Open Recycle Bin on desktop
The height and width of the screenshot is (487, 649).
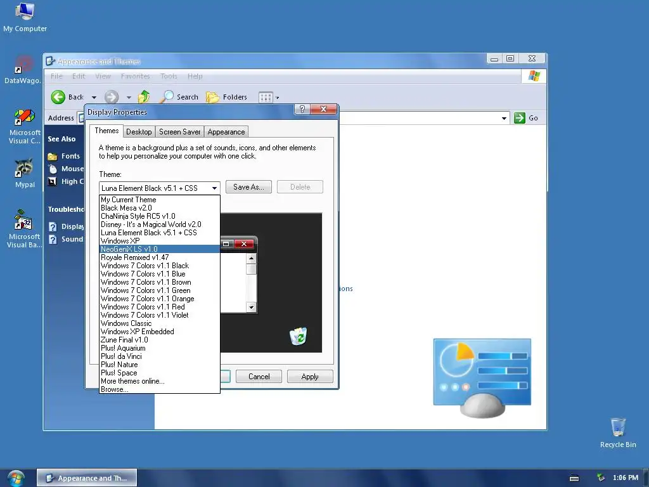click(618, 432)
